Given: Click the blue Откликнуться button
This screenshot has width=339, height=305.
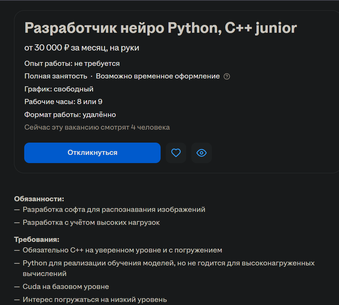Looking at the screenshot, I should [92, 153].
